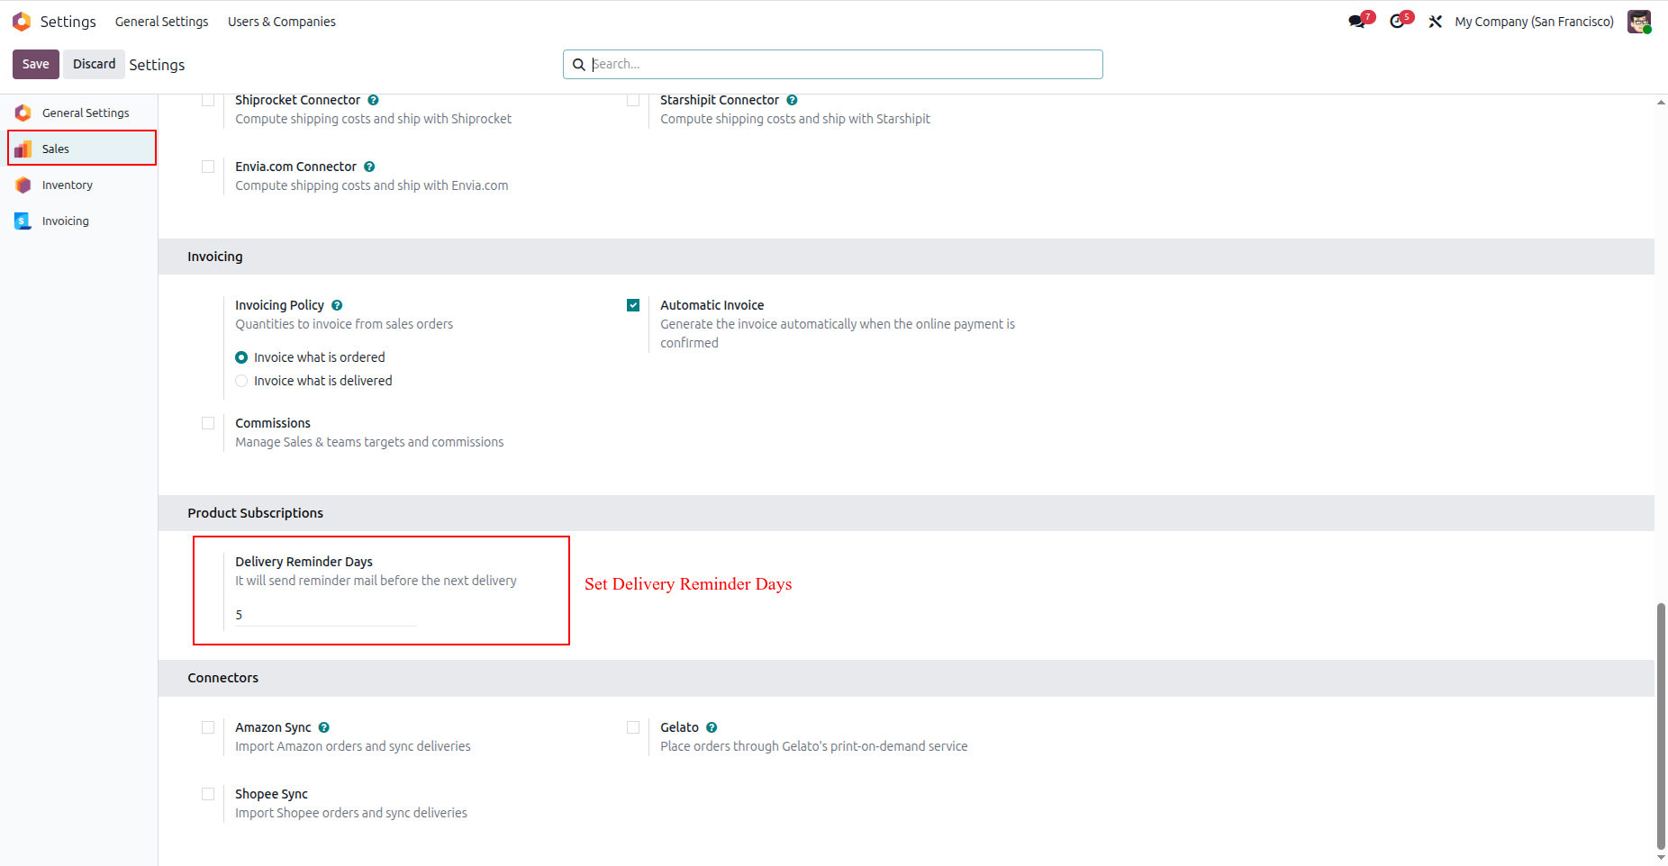Open the developer tools wrench icon
The image size is (1668, 866).
[x=1436, y=22]
